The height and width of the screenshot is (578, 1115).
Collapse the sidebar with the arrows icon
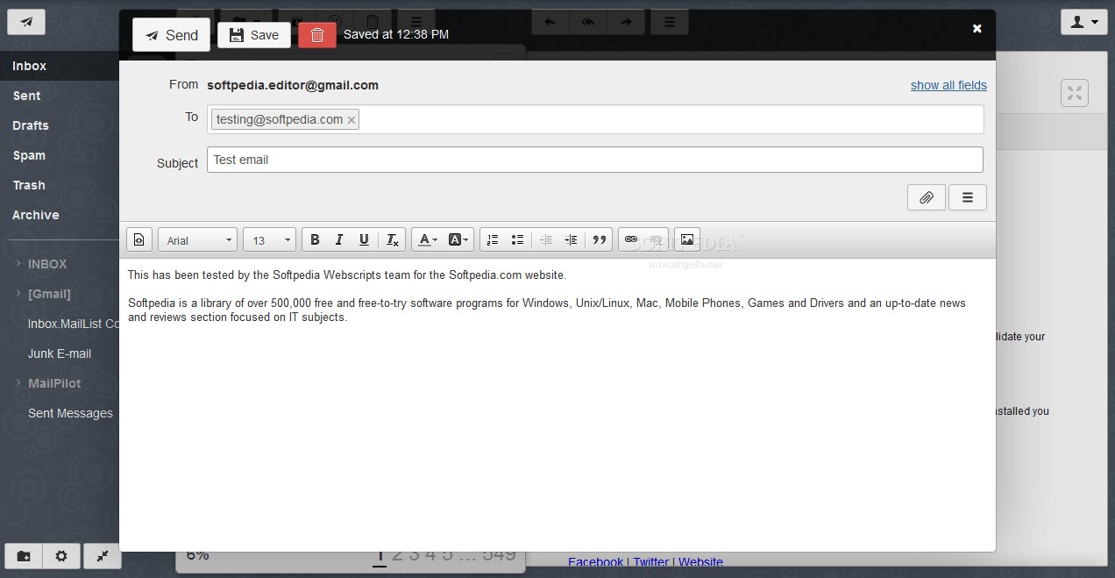(x=103, y=556)
